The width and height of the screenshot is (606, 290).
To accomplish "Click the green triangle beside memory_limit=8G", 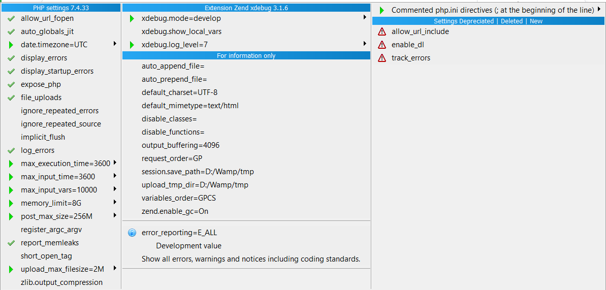I will pos(11,203).
